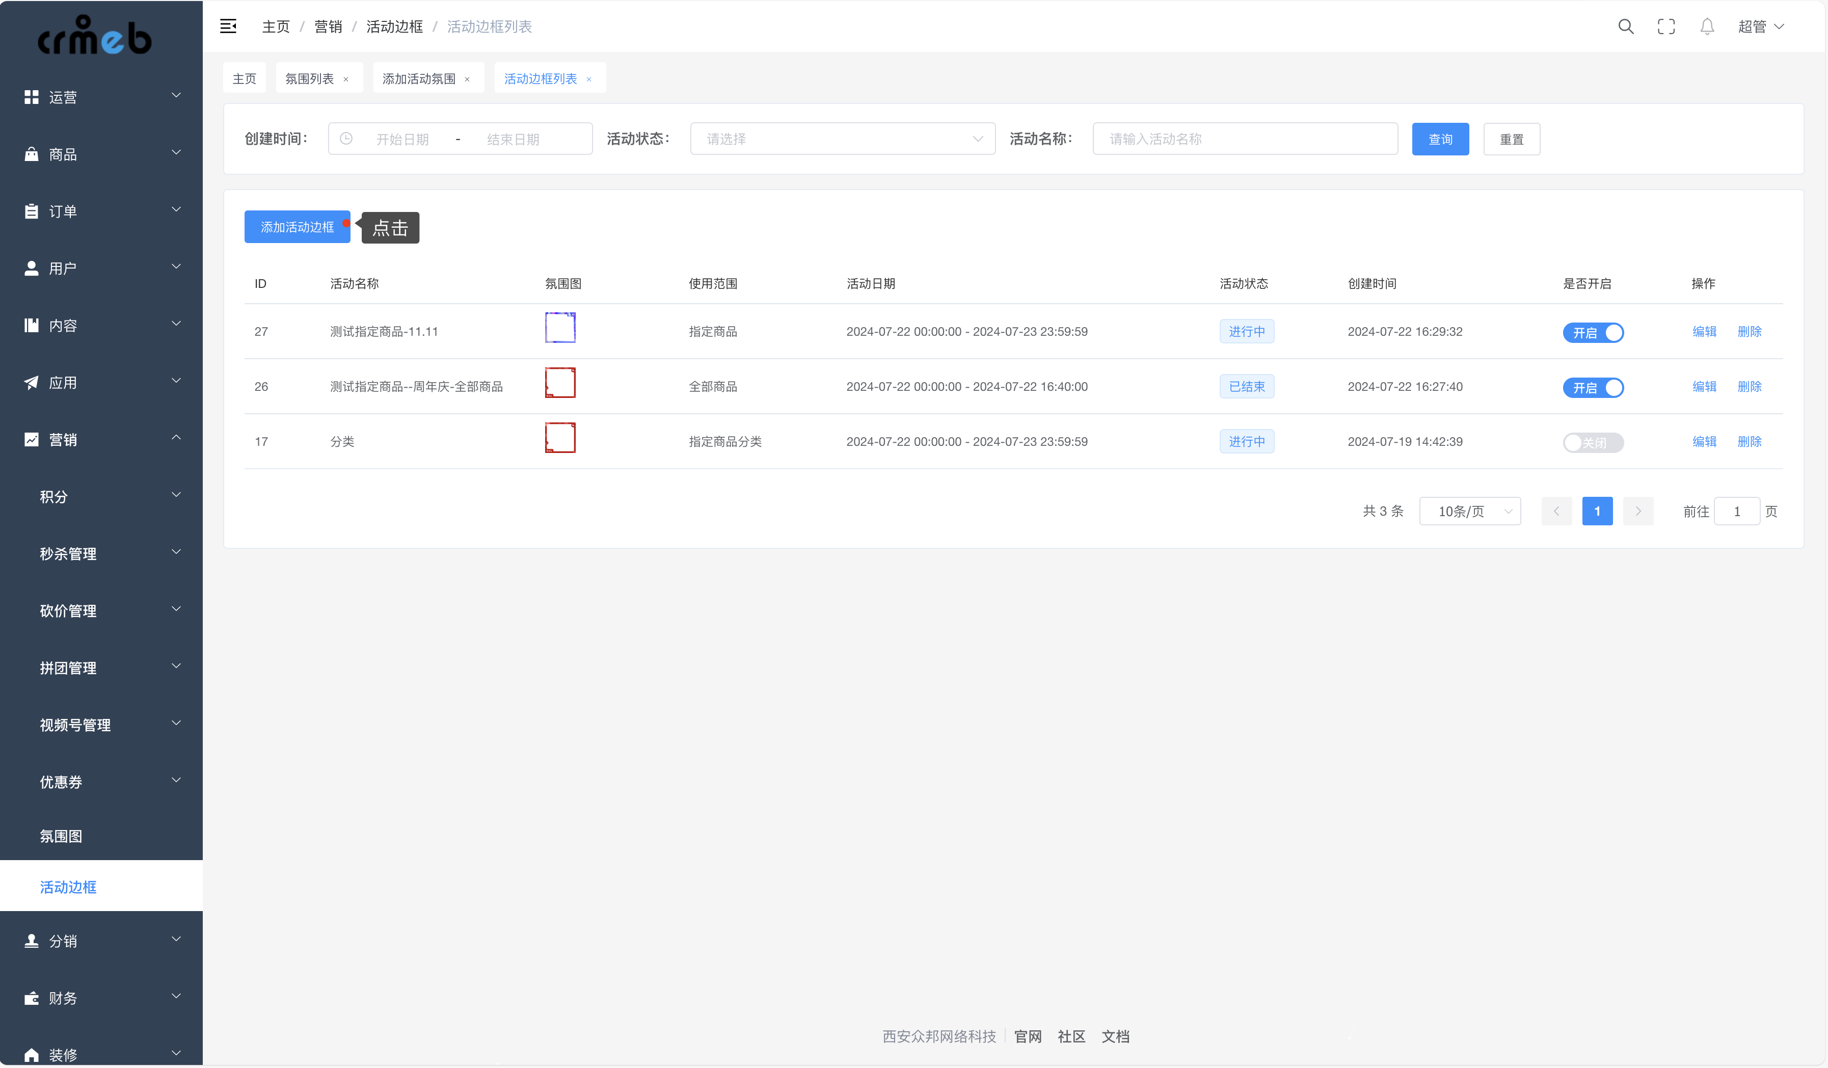Screen dimensions: 1828x1068
Task: Select the 商品 sidebar icon
Action: 31,154
